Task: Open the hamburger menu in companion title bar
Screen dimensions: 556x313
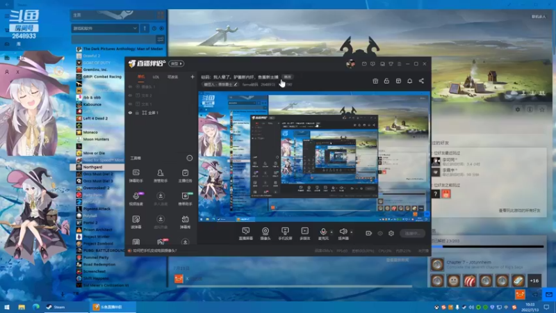Action: (x=399, y=64)
